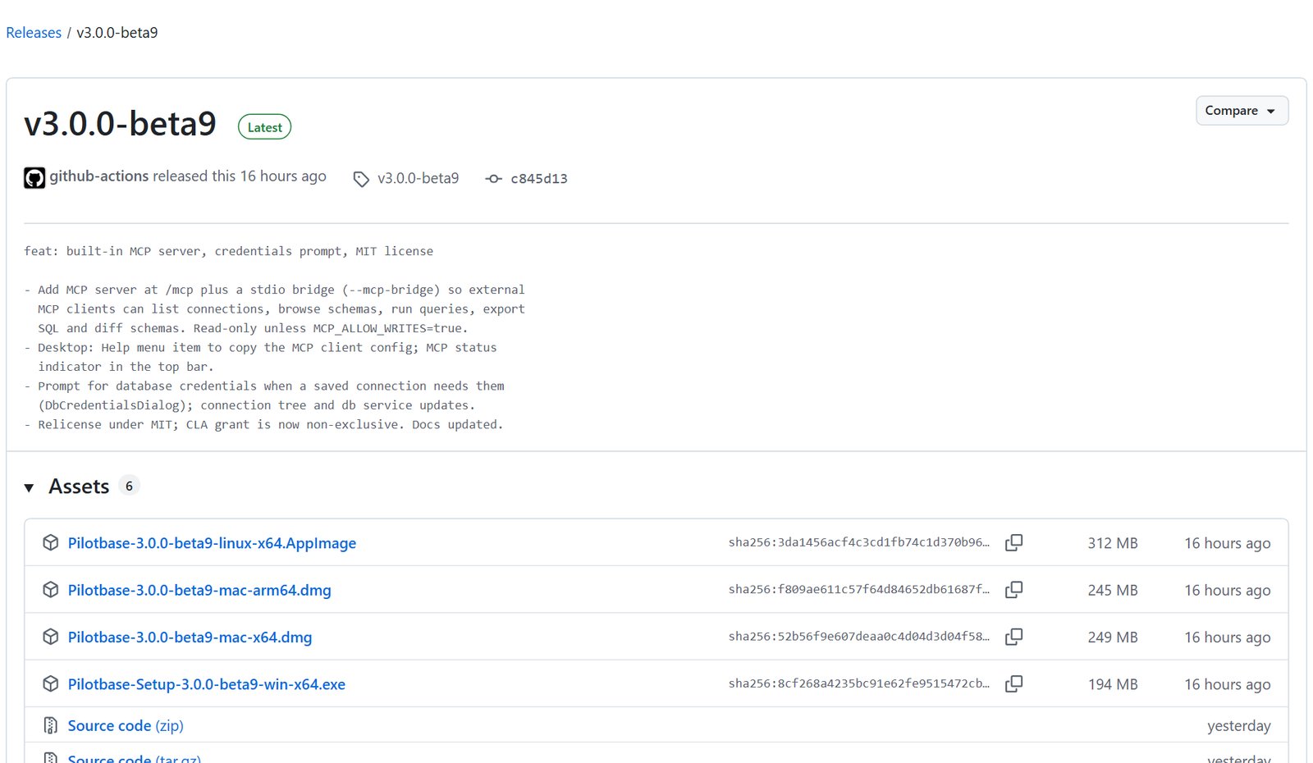Click 16 hours ago in mac-arm64 row
Screen dimensions: 1313x763
pyautogui.click(x=1228, y=590)
